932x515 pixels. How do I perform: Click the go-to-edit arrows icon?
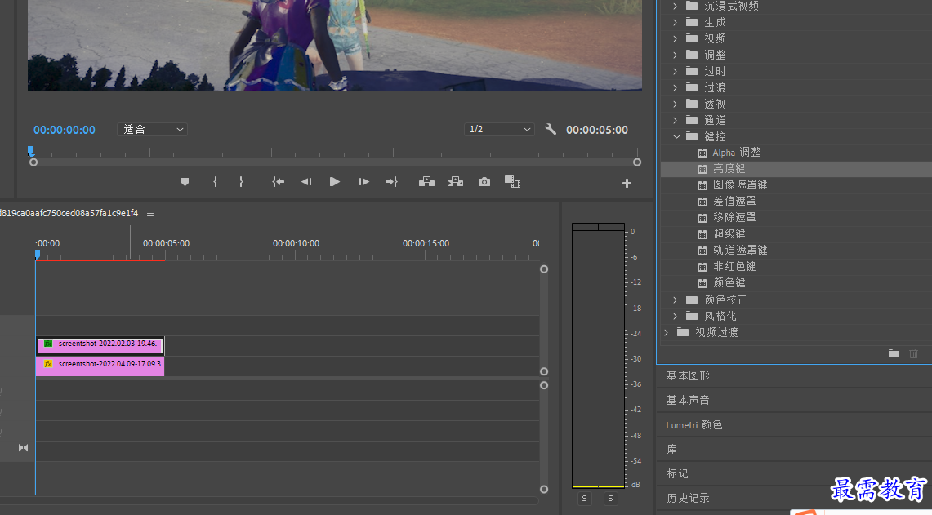click(x=23, y=448)
